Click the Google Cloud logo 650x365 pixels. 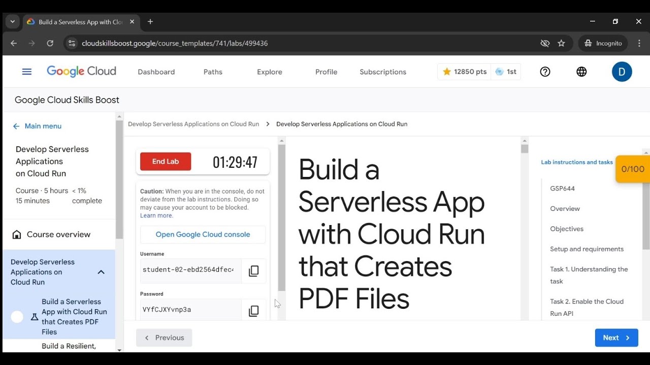pos(81,71)
